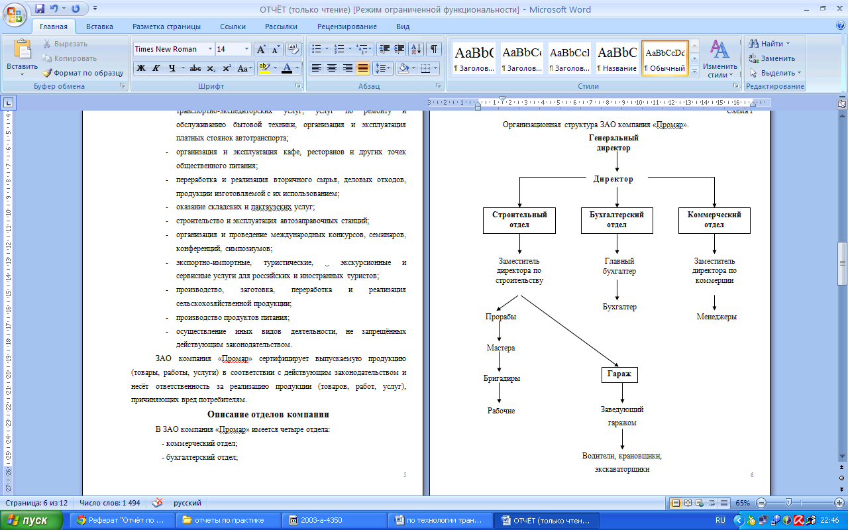This screenshot has height=530, width=848.
Task: Switch to отчеты по практике taskbar window
Action: click(229, 520)
